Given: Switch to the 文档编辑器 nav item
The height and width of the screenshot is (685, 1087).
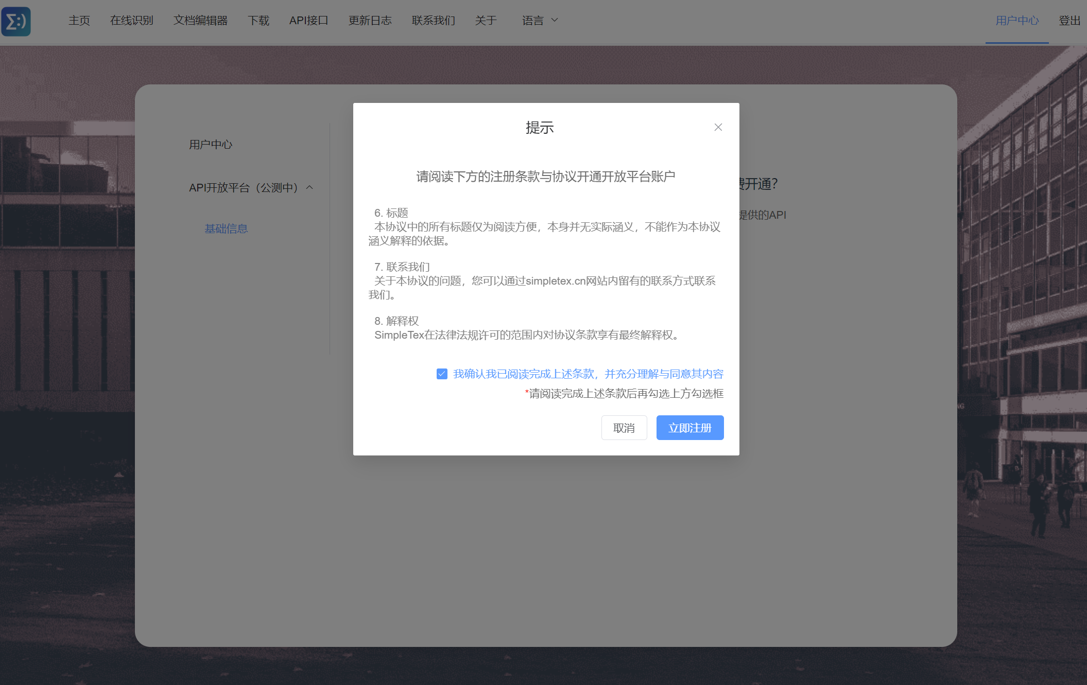Looking at the screenshot, I should 200,21.
